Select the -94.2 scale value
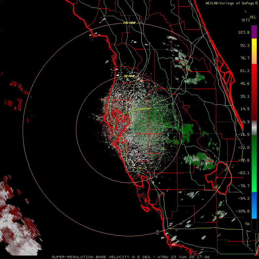 pos(244,198)
